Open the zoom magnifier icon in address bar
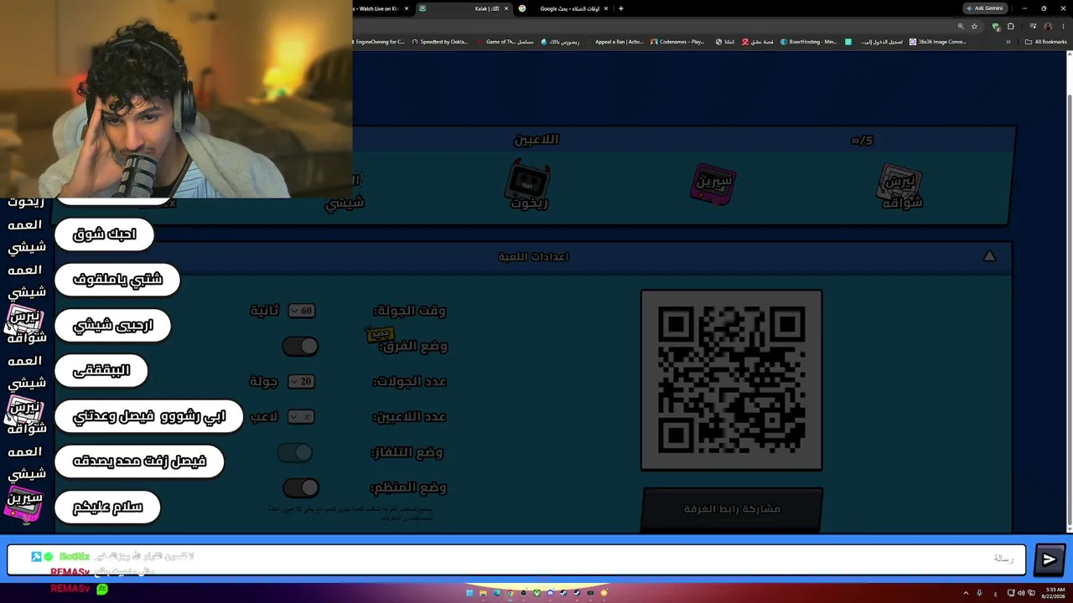The image size is (1073, 603). (x=961, y=26)
